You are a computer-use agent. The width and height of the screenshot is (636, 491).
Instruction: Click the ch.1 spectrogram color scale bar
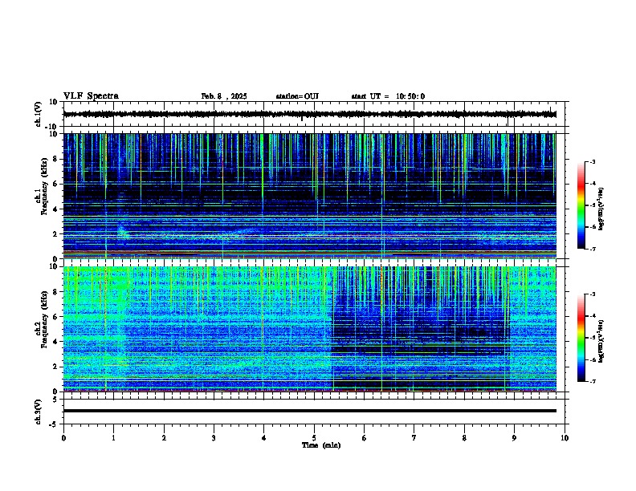coord(581,205)
